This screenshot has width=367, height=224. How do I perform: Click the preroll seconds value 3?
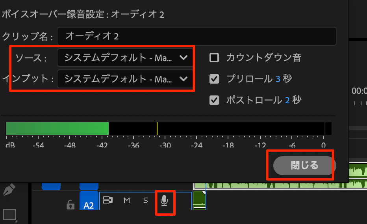click(x=278, y=79)
